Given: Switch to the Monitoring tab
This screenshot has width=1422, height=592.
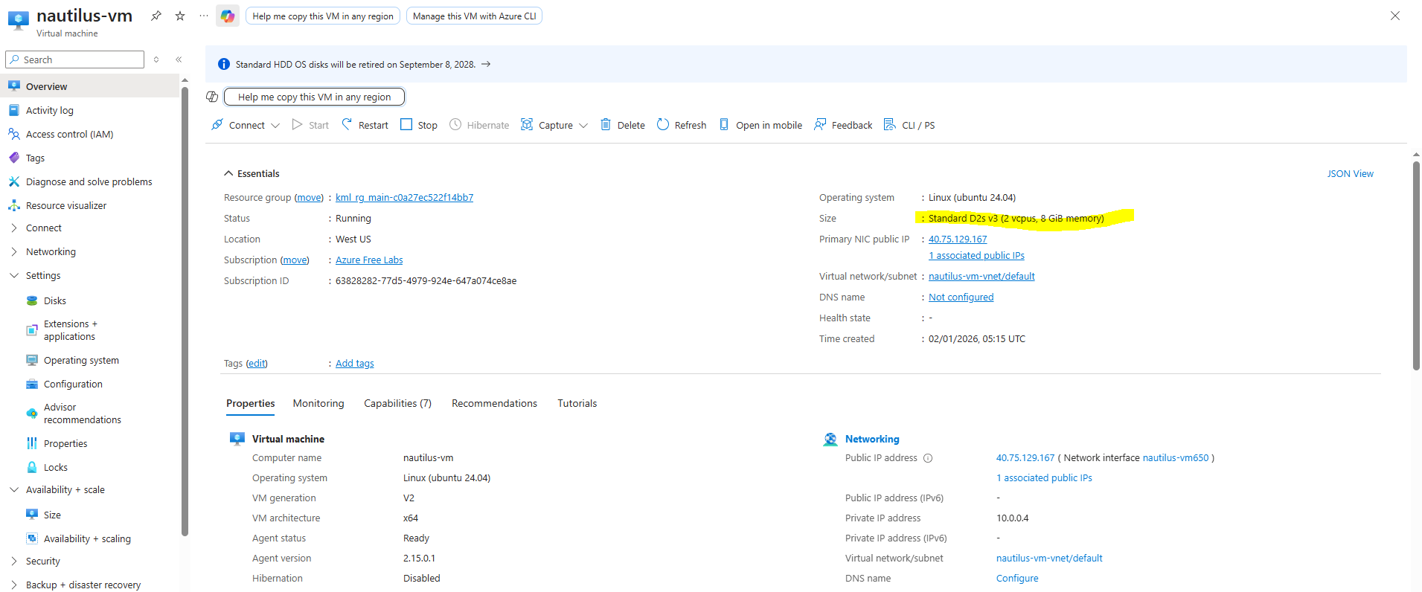Looking at the screenshot, I should [x=318, y=403].
